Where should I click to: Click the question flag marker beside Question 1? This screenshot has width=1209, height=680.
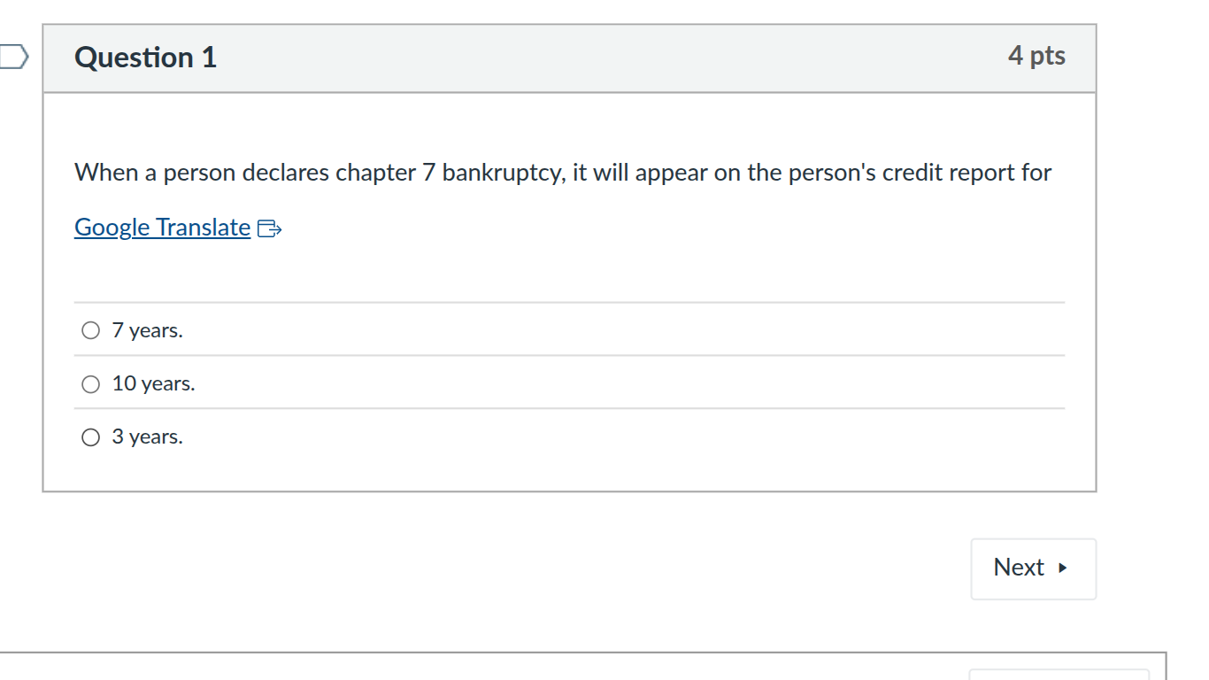[7, 56]
